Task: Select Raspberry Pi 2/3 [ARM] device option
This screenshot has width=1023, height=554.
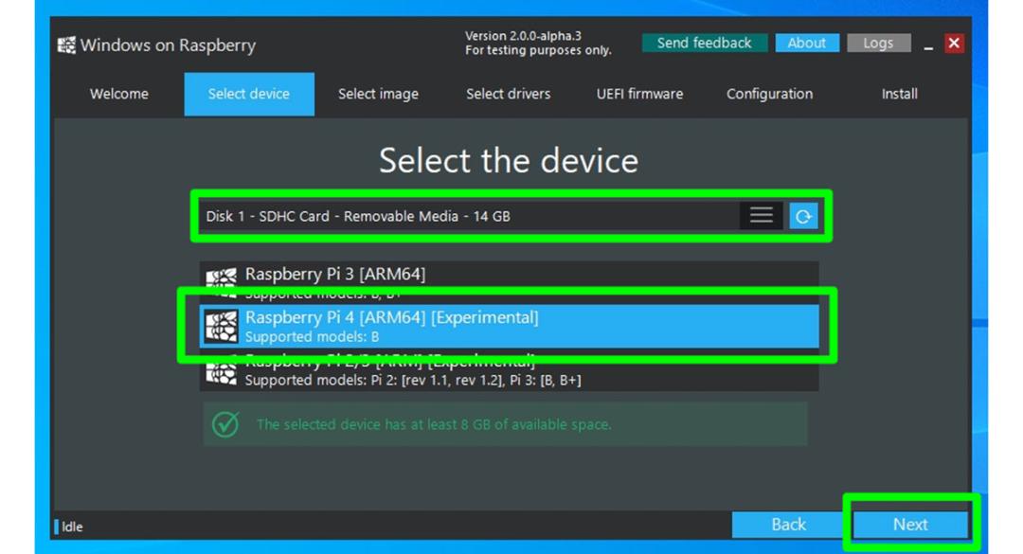Action: click(x=509, y=370)
